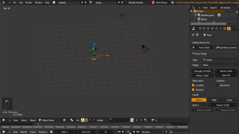This screenshot has height=134, width=239.
Task: Select the Sphere falloff option
Action: [x=199, y=100]
